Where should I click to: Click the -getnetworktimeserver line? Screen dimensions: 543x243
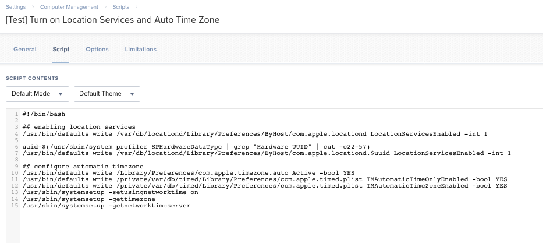[x=107, y=206]
